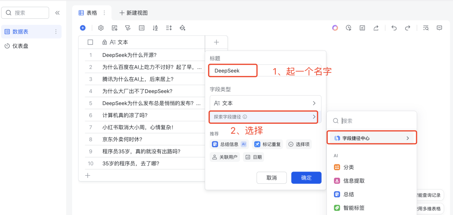Click the share arrow icon
453x215 pixels.
(376, 28)
